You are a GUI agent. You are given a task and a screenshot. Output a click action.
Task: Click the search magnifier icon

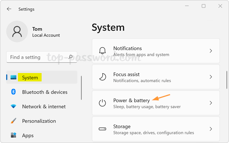tap(71, 57)
